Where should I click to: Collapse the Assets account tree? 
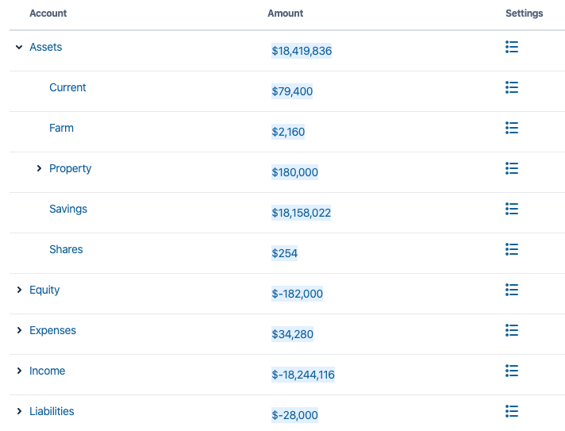(x=19, y=48)
